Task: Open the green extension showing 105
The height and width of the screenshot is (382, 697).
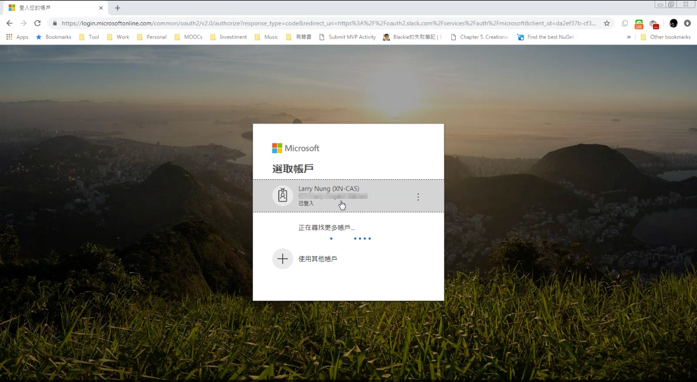Action: 639,24
